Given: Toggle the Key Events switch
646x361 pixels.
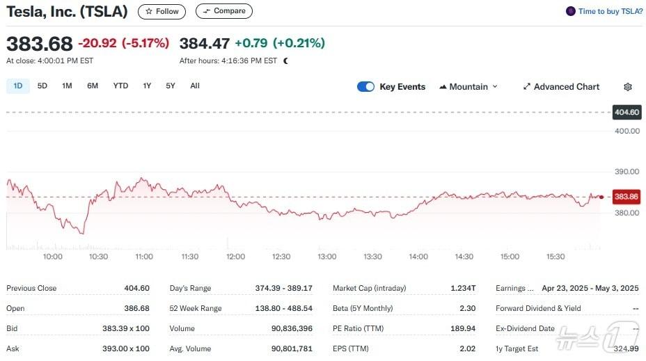Looking at the screenshot, I should click(365, 87).
